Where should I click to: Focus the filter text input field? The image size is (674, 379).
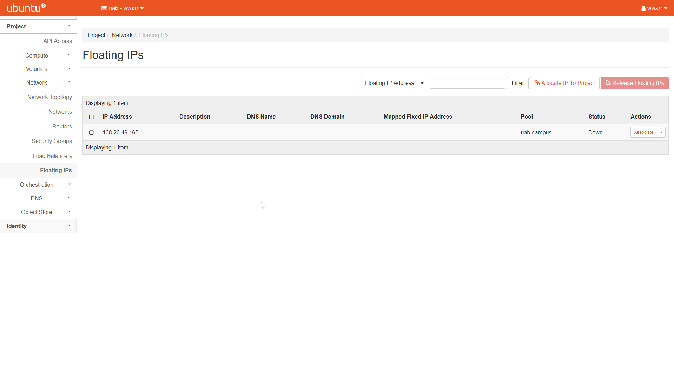tap(468, 83)
